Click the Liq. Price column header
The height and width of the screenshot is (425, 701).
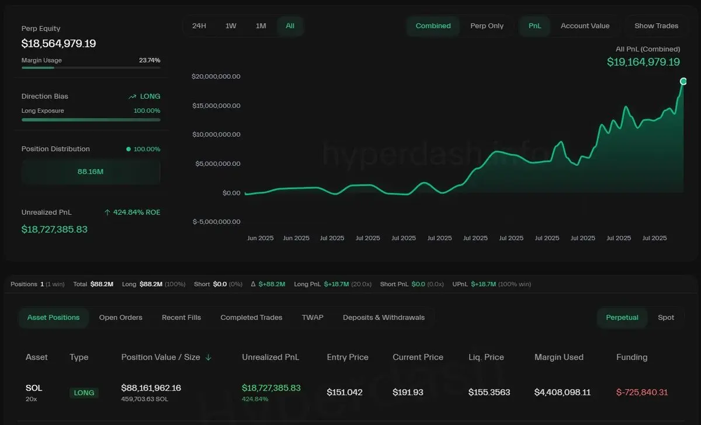click(486, 357)
